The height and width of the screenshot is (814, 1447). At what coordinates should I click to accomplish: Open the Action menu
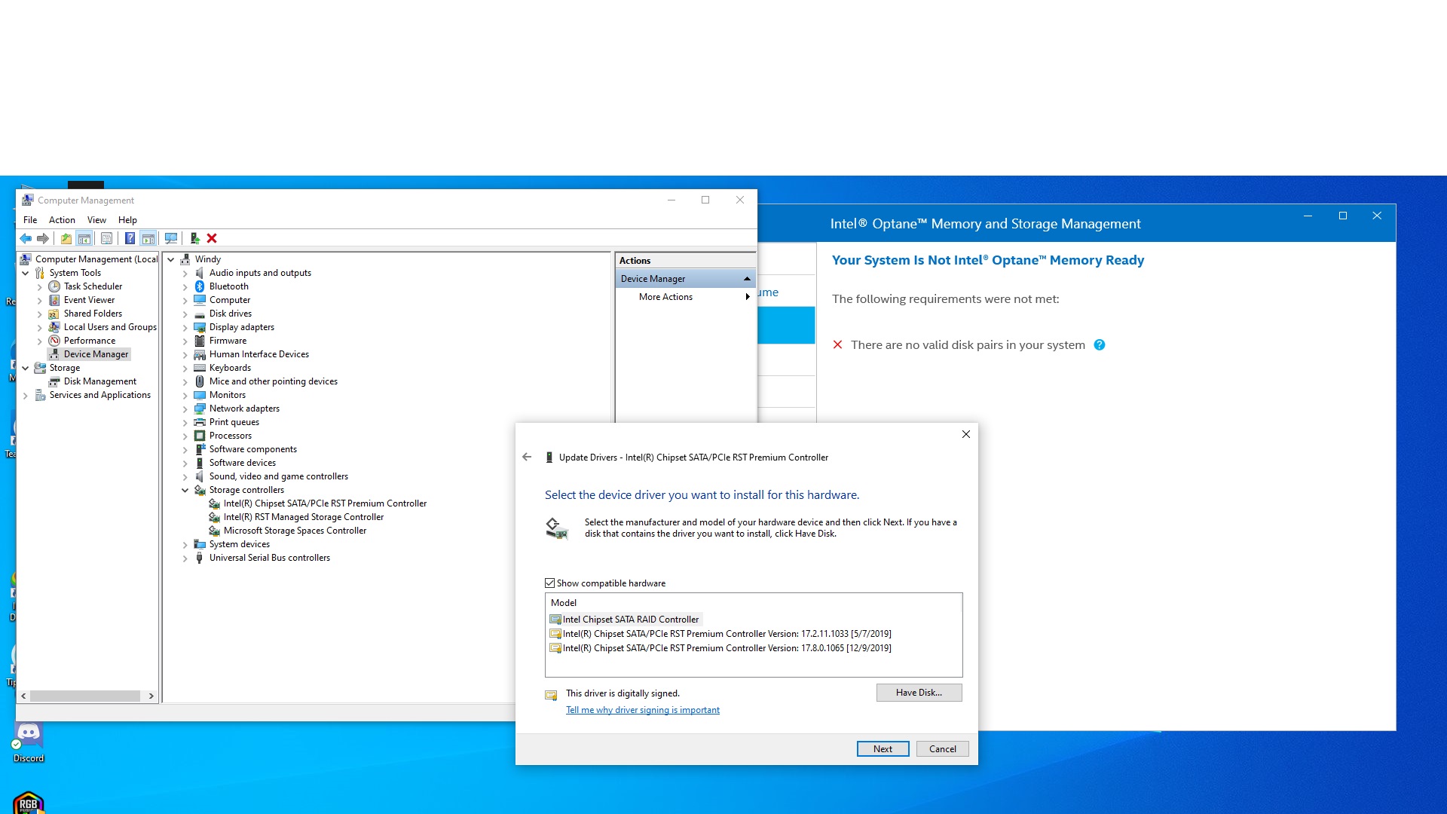point(62,220)
